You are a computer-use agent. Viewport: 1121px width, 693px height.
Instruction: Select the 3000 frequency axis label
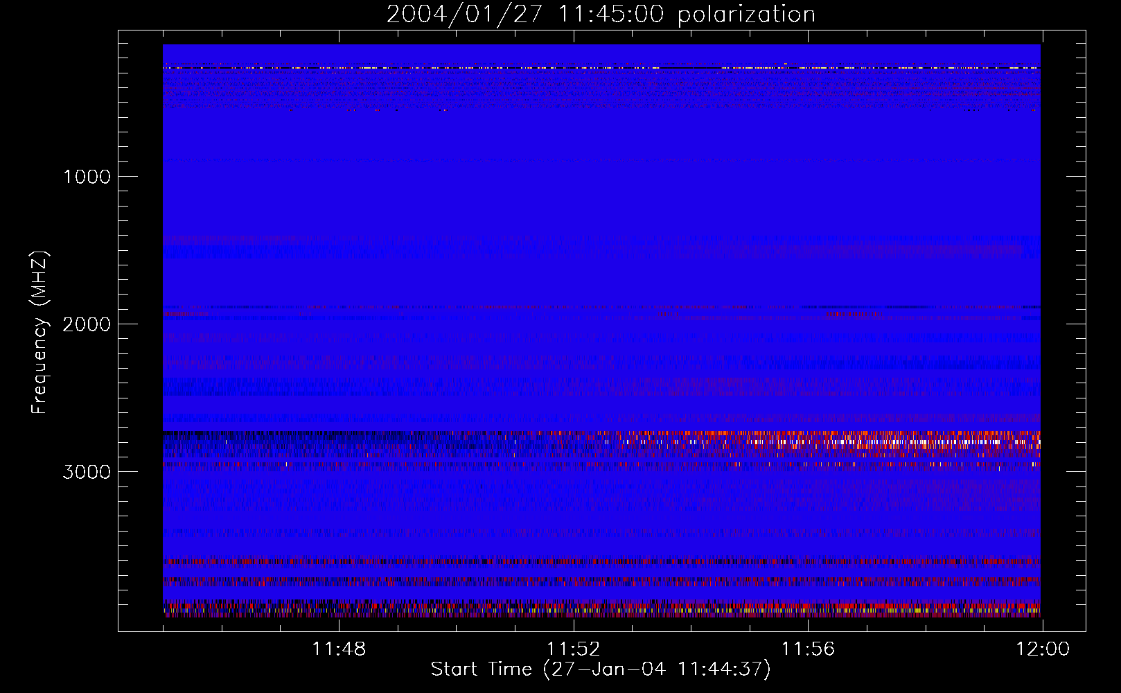click(x=87, y=472)
